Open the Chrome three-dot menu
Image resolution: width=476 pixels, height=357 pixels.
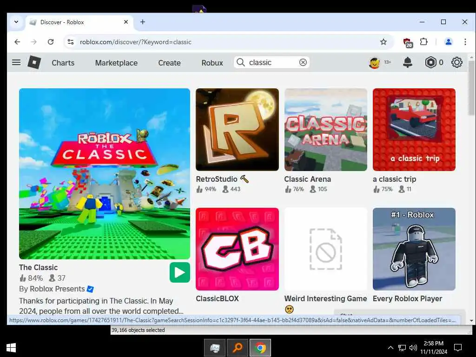(465, 42)
